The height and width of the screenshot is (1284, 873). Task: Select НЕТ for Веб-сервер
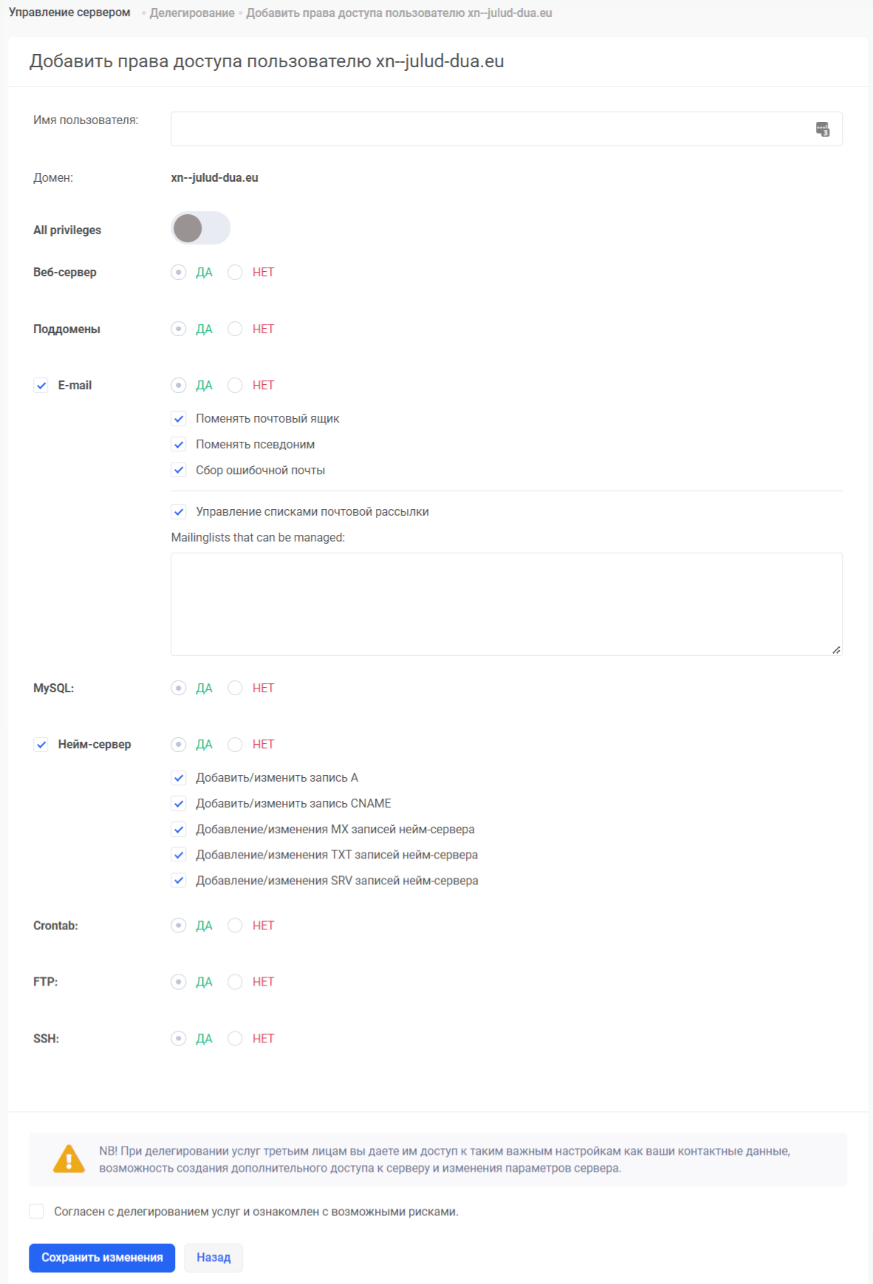pos(235,273)
